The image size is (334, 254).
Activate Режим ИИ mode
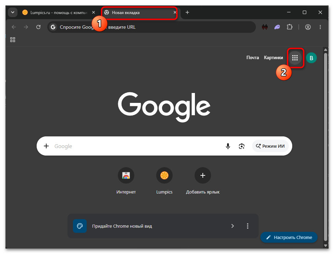270,146
